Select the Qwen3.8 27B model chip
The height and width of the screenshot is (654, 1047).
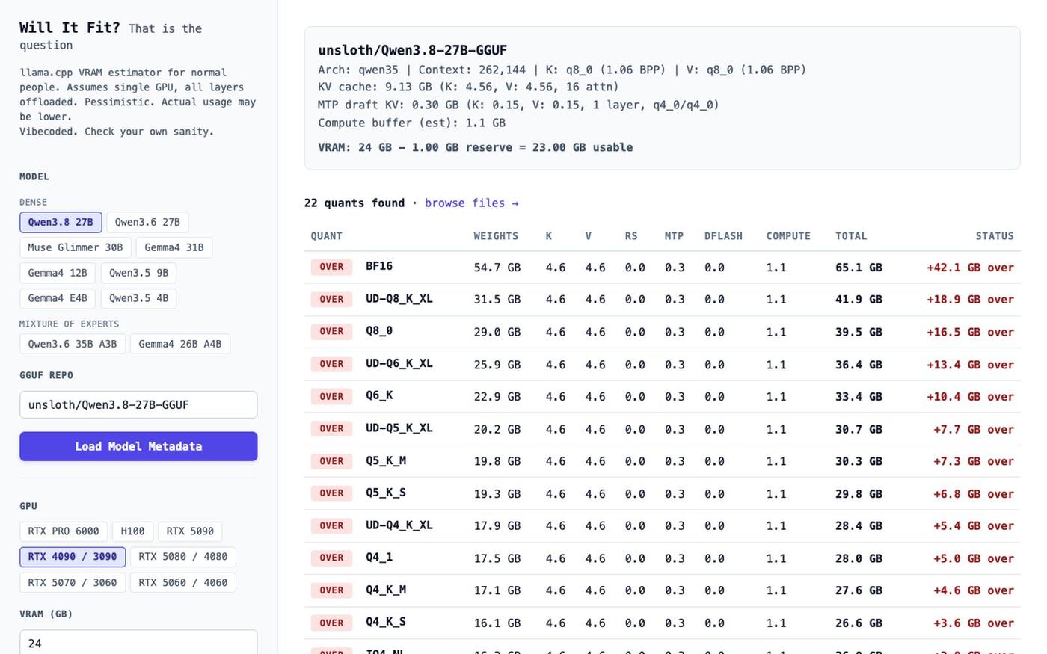coord(61,222)
